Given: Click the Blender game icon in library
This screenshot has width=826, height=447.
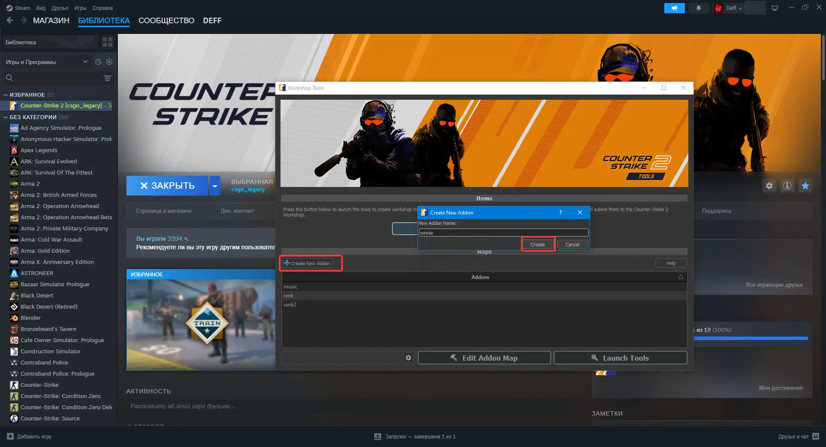Looking at the screenshot, I should pyautogui.click(x=14, y=318).
